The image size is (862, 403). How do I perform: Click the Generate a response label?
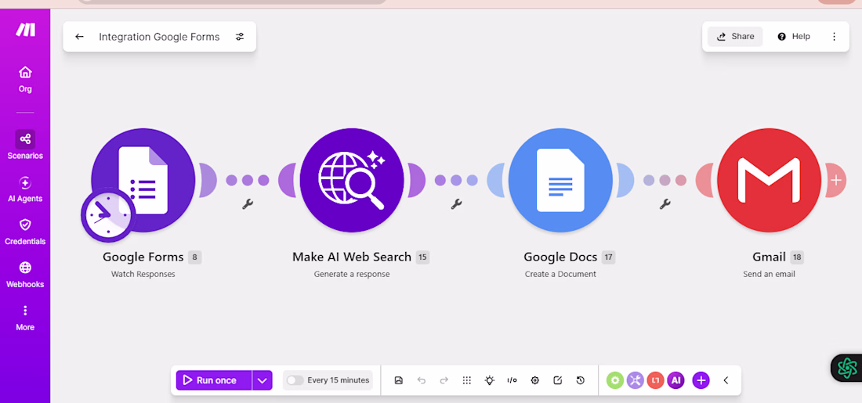point(352,274)
